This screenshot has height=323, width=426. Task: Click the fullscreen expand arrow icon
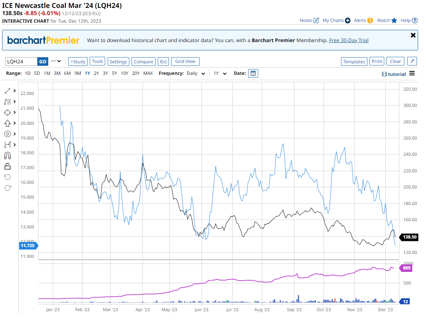pos(412,62)
